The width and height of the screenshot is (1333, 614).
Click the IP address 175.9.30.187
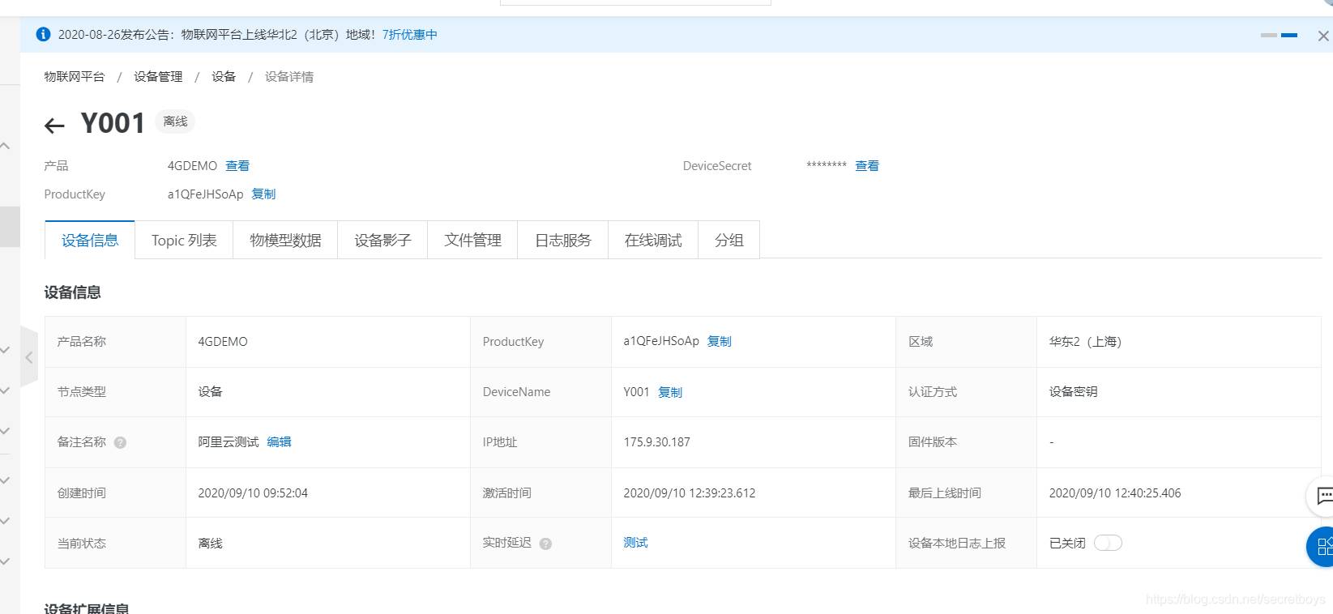[657, 442]
